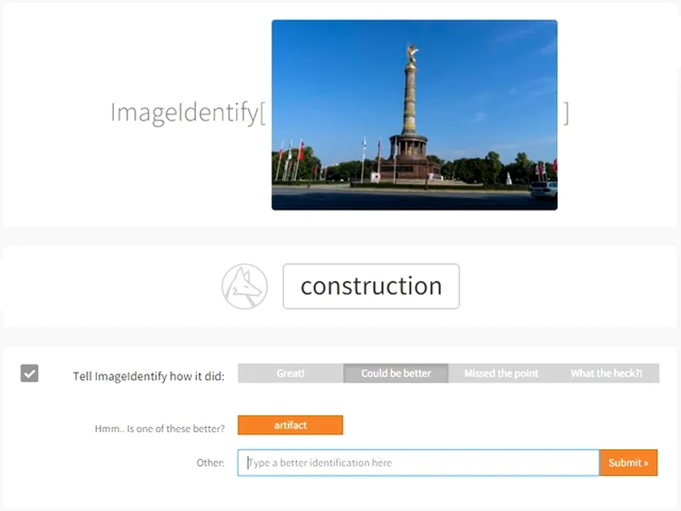Choose the Could be better rating
Screen dimensions: 681x511
[396, 373]
